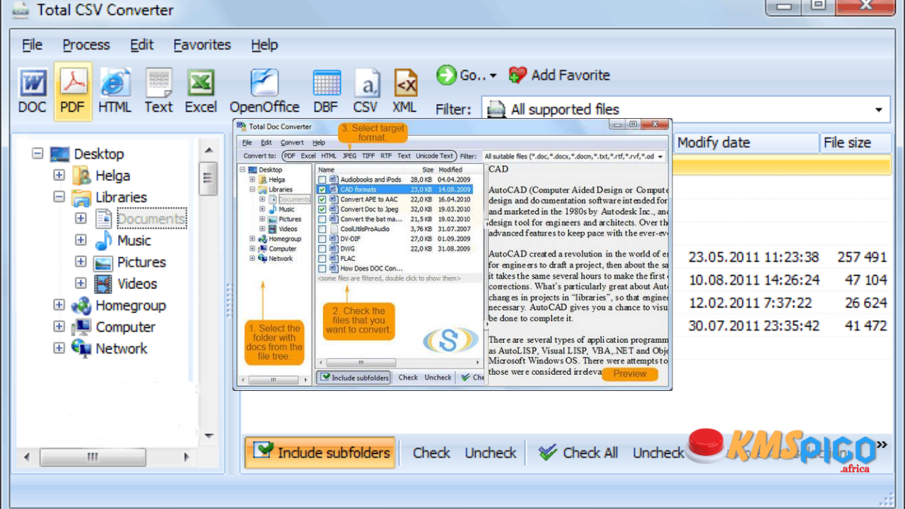Click the Add Favorite heart icon
The image size is (905, 509).
[x=518, y=75]
